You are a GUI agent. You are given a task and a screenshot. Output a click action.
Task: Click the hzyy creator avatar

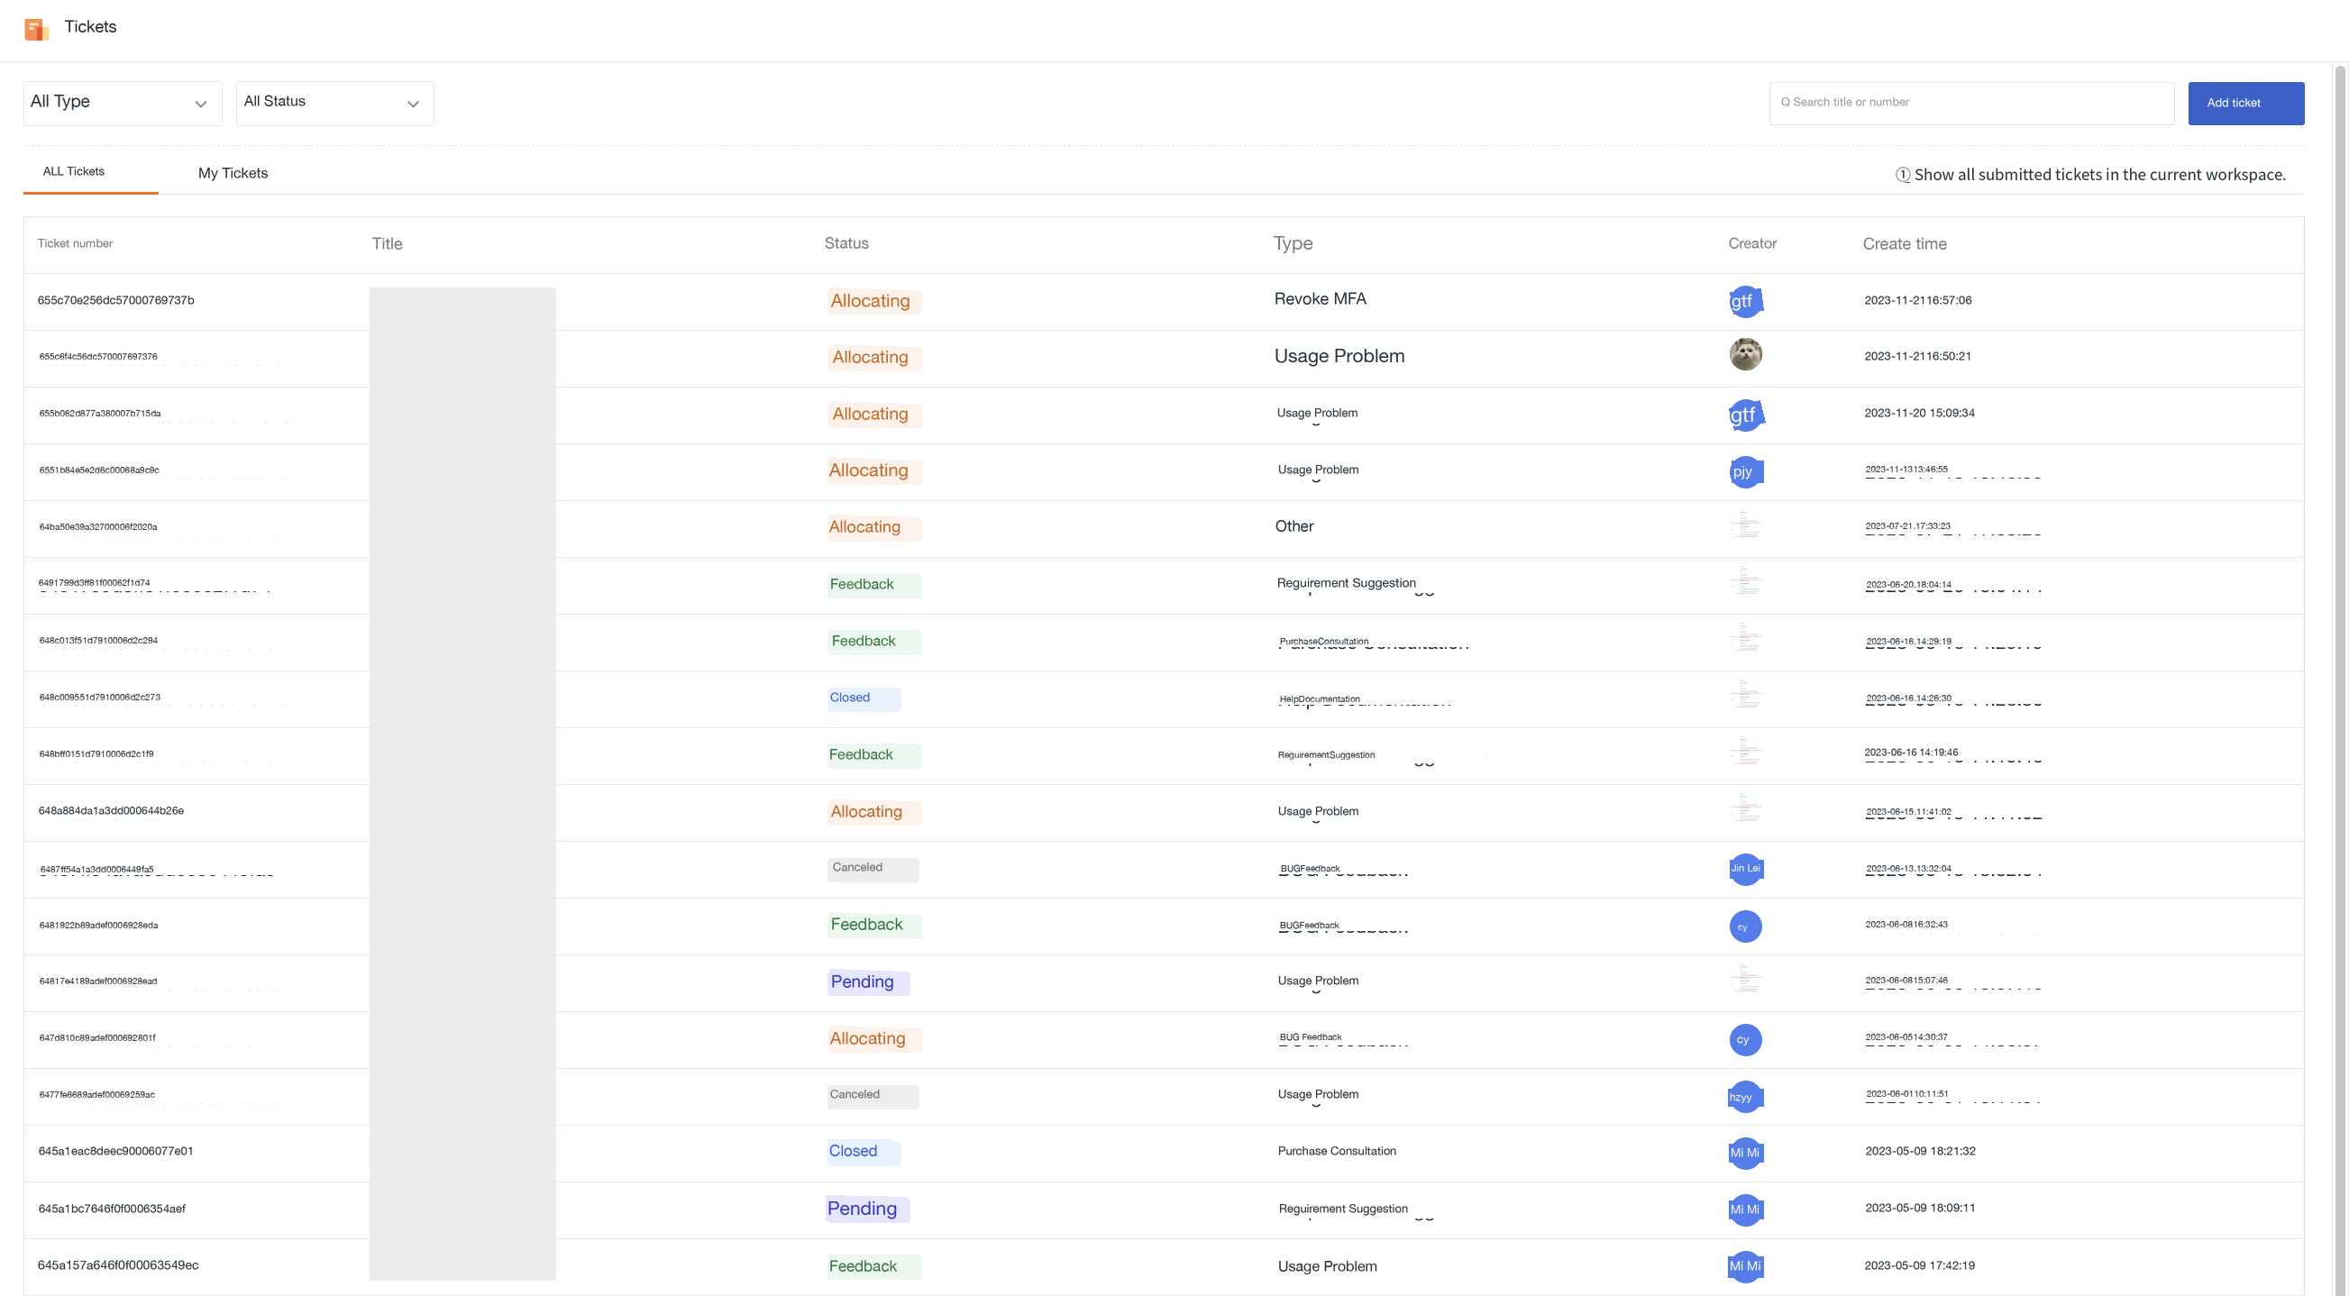coord(1744,1096)
